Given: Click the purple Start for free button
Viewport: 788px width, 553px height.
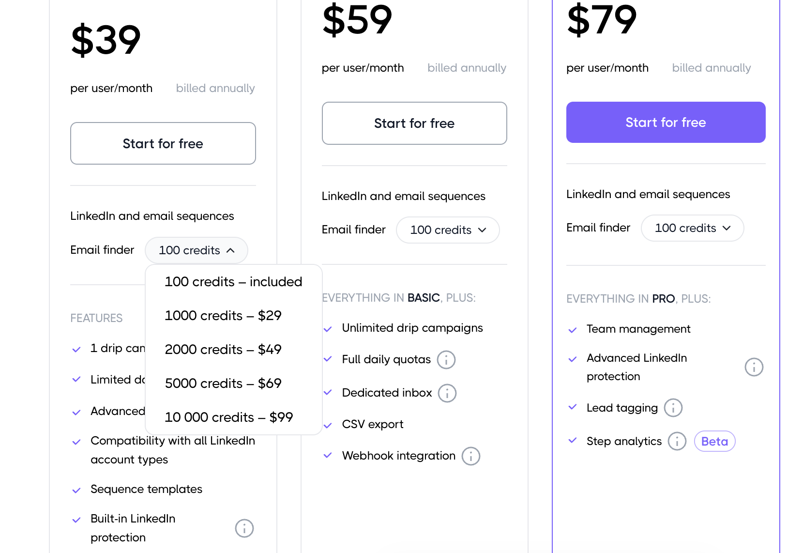Looking at the screenshot, I should pos(666,123).
